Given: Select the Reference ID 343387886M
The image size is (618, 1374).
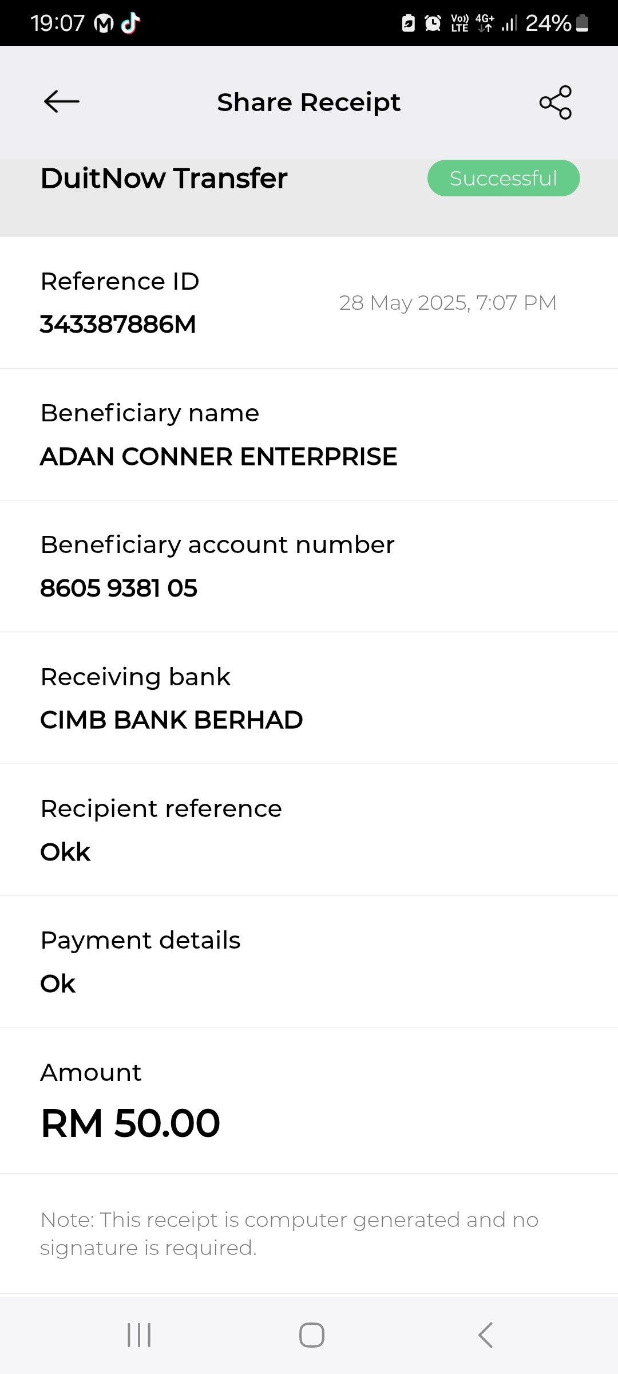Looking at the screenshot, I should point(118,324).
